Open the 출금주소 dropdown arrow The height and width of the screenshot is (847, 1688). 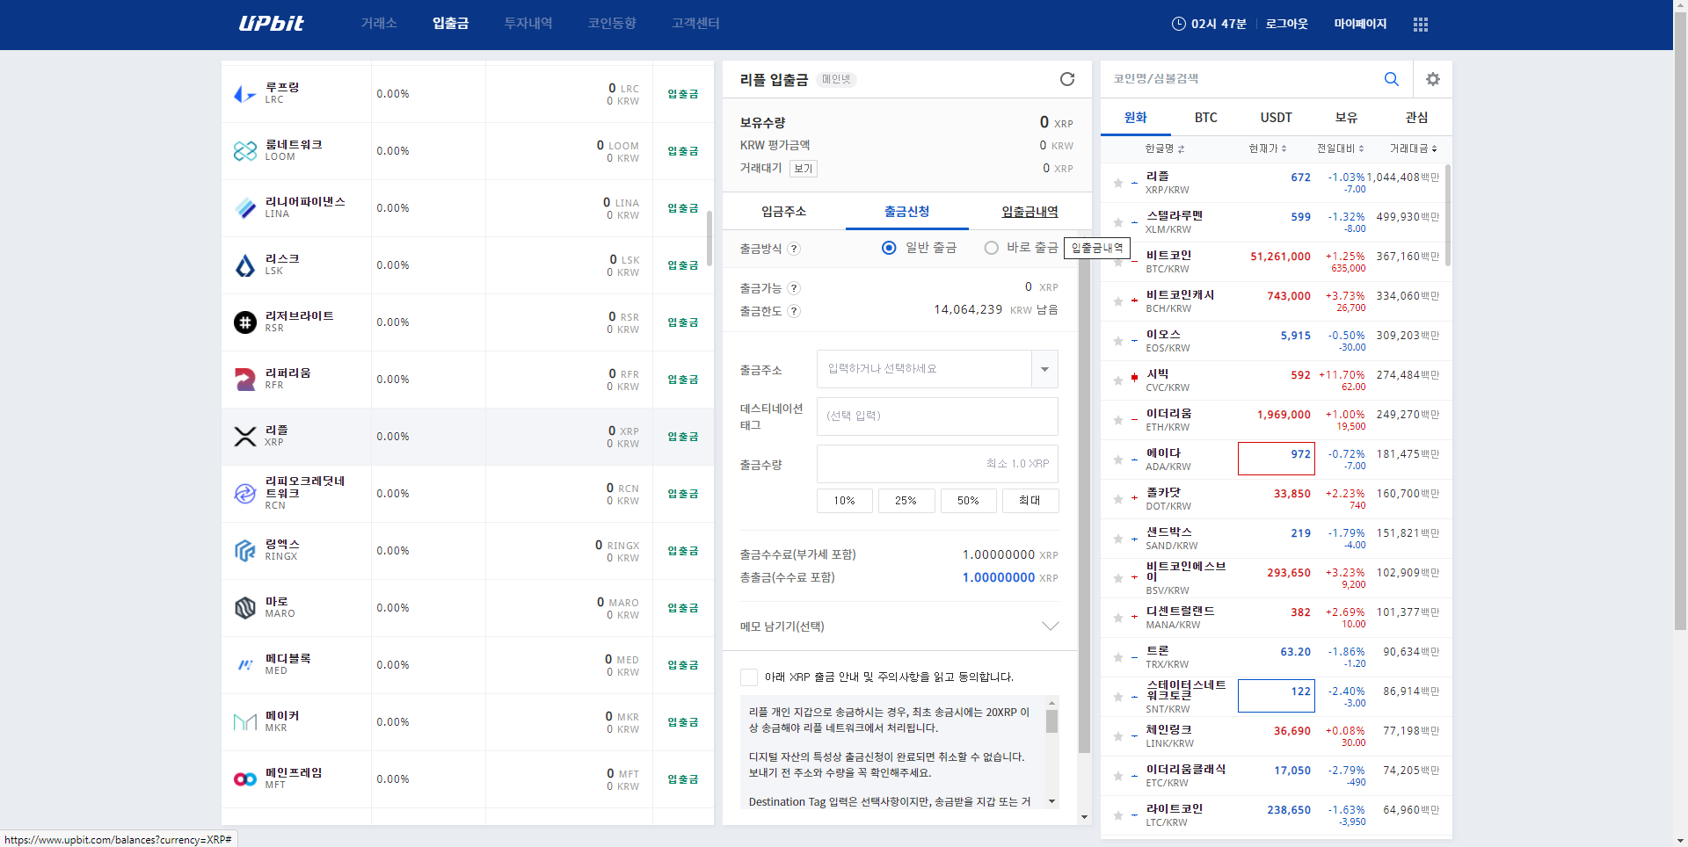coord(1044,369)
